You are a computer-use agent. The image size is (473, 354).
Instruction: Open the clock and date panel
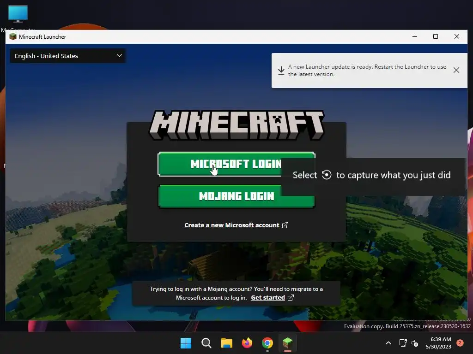coord(438,343)
